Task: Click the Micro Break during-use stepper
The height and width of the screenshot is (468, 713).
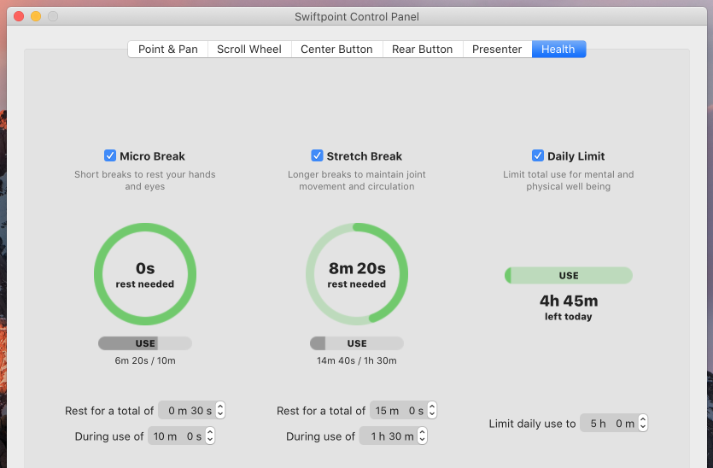Action: click(x=209, y=436)
